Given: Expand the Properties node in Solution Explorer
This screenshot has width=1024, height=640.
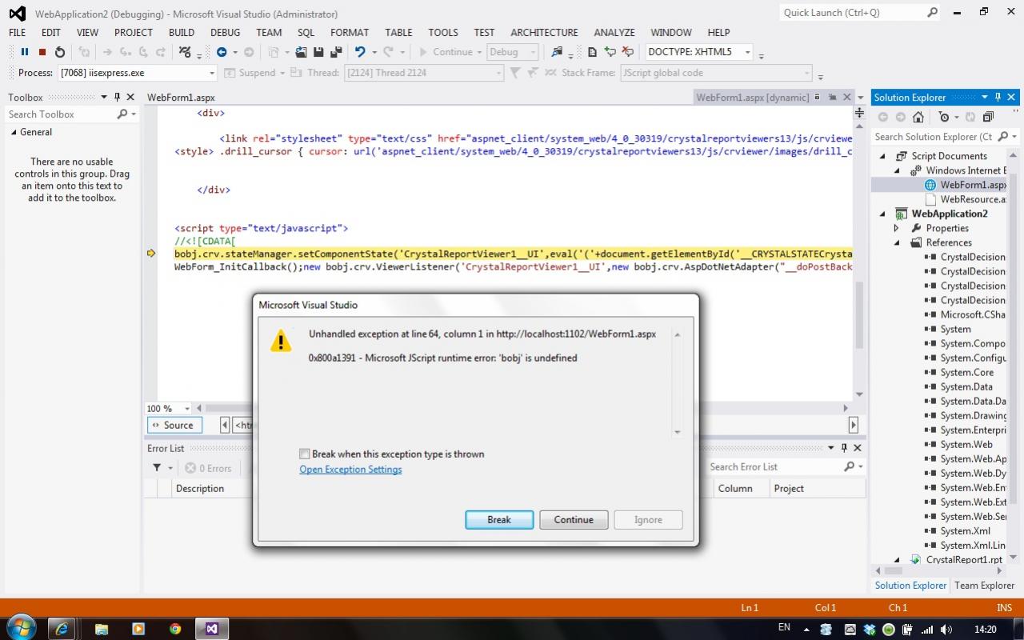Looking at the screenshot, I should [x=896, y=228].
